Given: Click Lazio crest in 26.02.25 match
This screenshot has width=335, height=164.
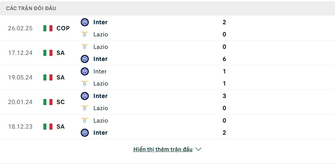Looking at the screenshot, I should point(85,34).
